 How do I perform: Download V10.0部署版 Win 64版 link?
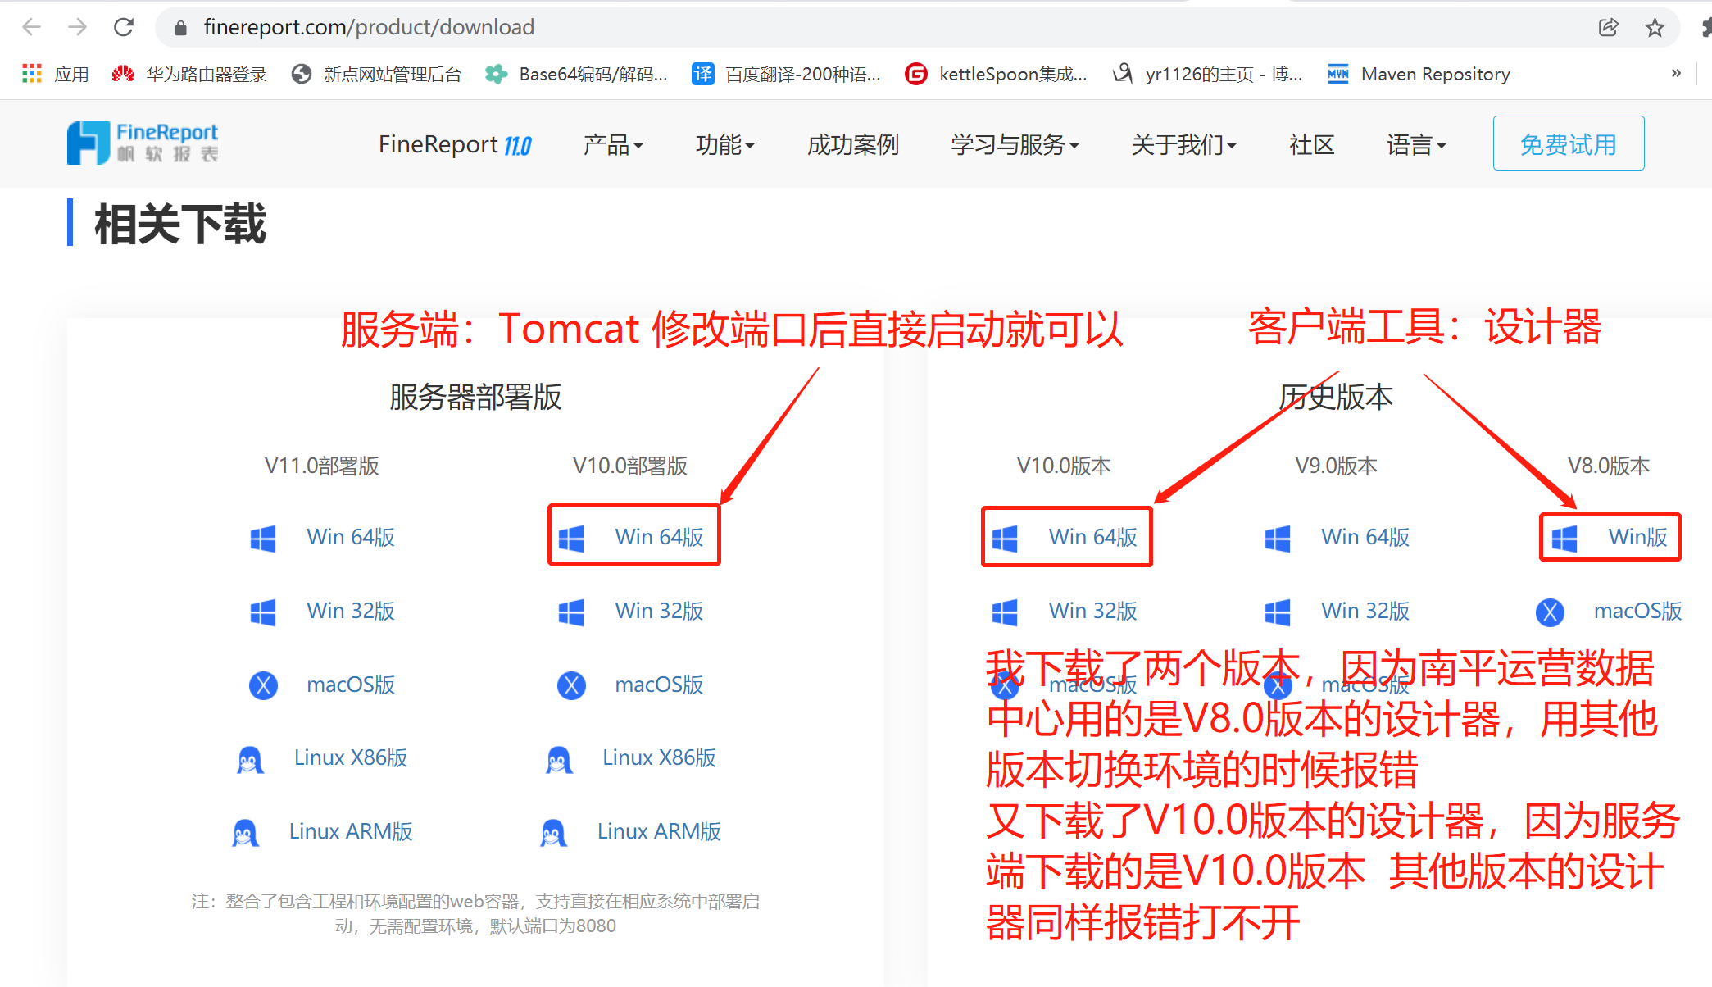pyautogui.click(x=660, y=537)
